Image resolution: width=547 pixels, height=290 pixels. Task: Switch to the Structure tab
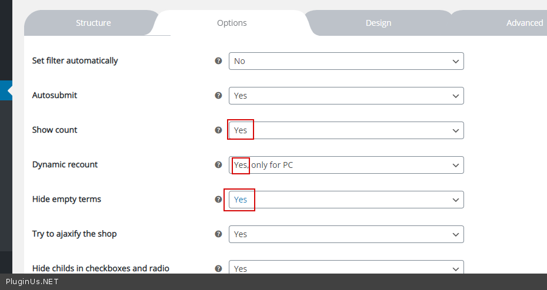click(x=93, y=23)
